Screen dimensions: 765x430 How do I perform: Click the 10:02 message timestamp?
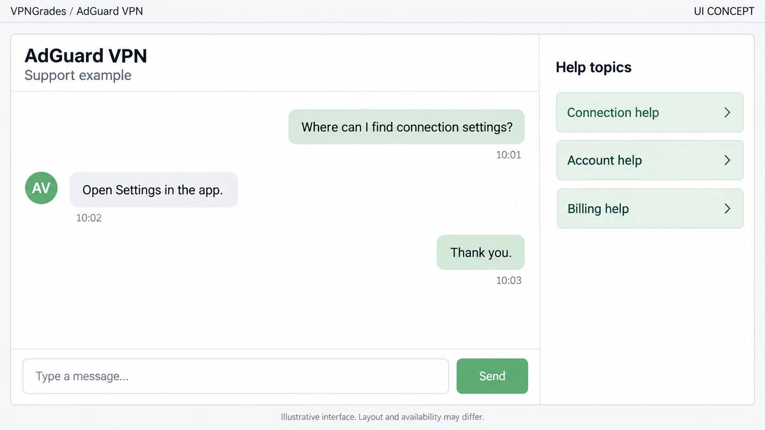click(89, 218)
